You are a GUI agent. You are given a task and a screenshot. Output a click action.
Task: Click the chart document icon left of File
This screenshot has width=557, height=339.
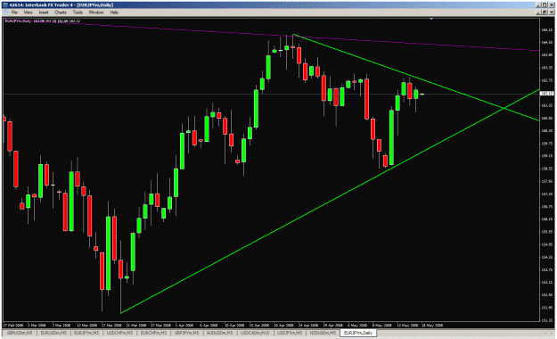[x=5, y=12]
